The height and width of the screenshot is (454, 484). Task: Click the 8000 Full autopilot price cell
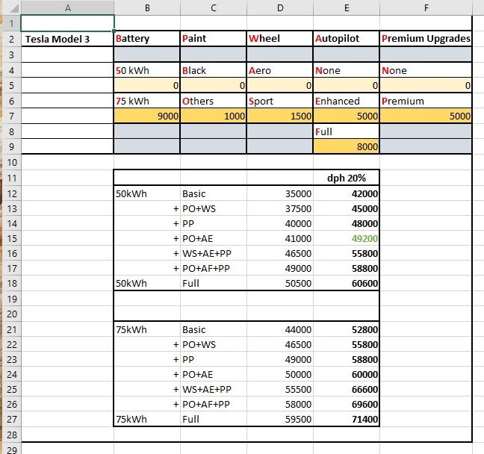click(x=346, y=147)
